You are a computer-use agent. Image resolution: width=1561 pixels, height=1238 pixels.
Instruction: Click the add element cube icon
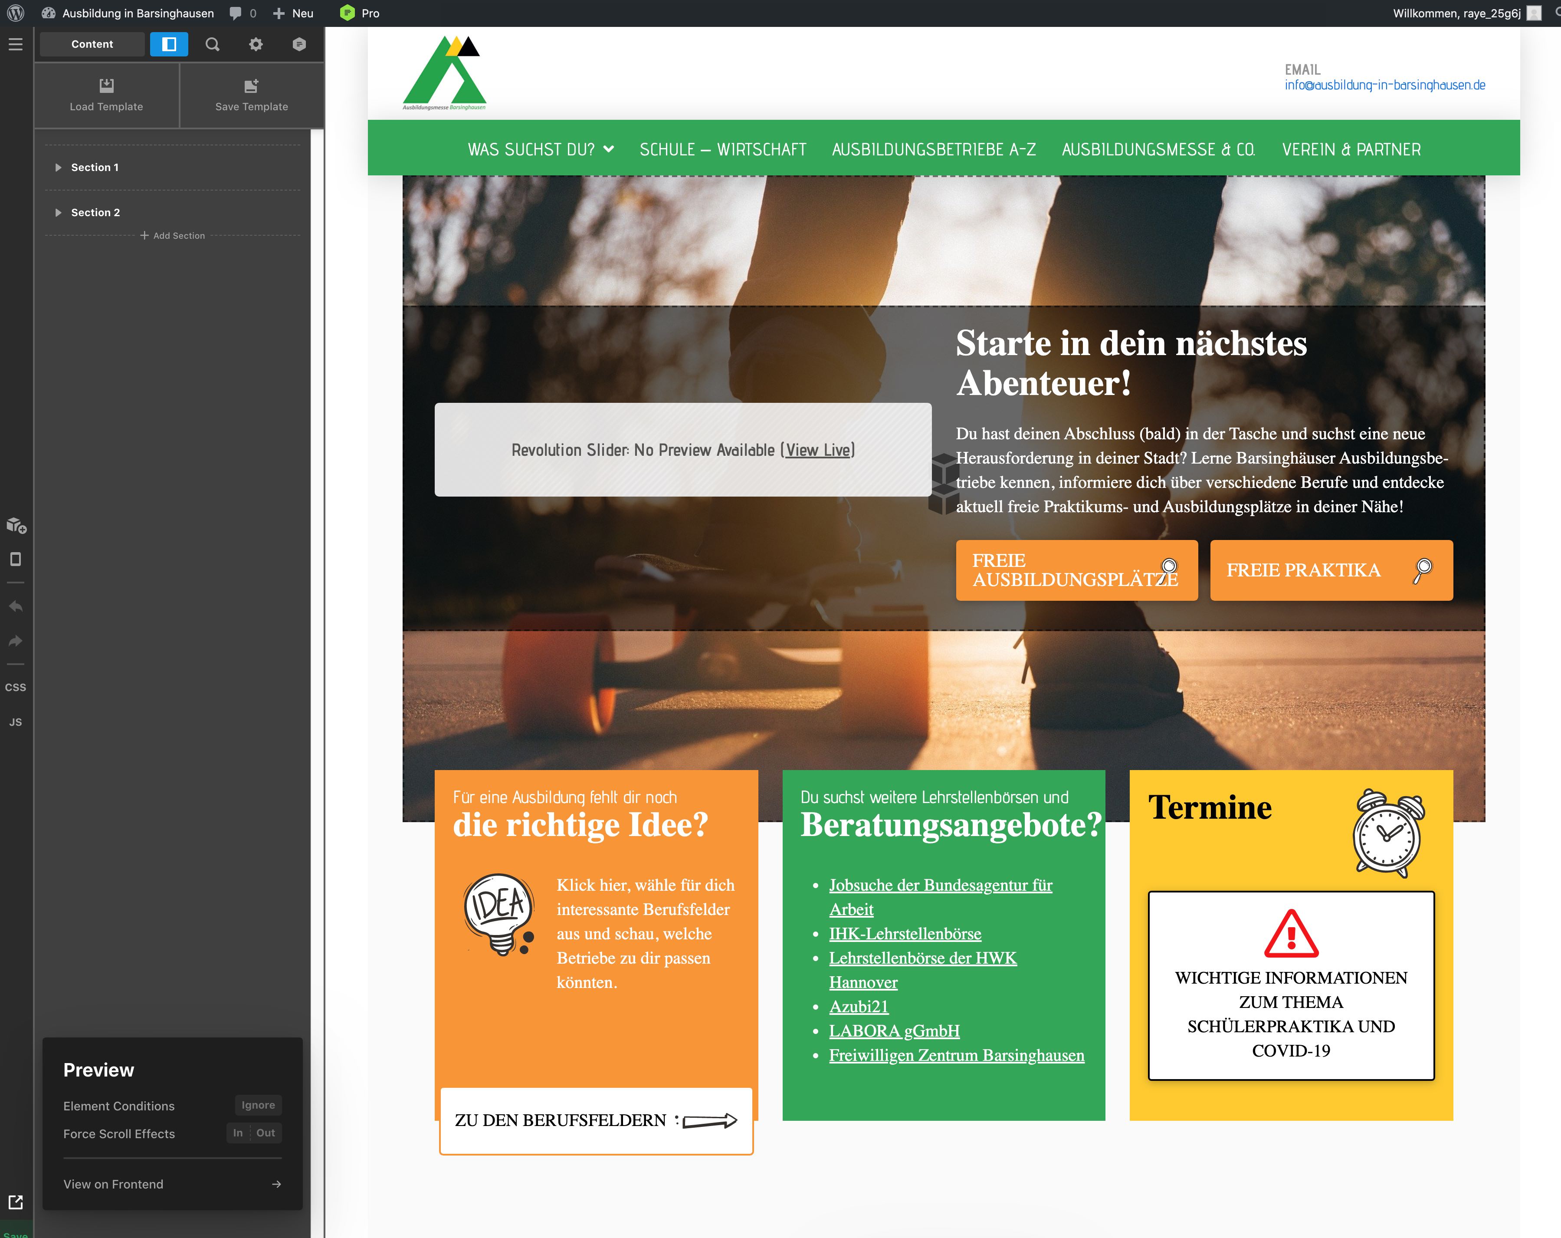16,525
